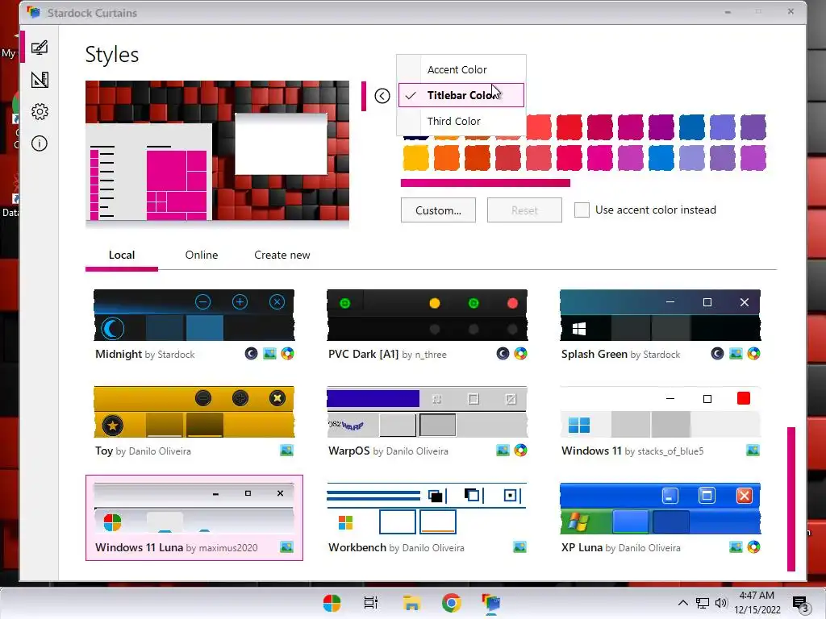Click the color wheel icon on Splash Green
826x619 pixels.
(x=753, y=354)
